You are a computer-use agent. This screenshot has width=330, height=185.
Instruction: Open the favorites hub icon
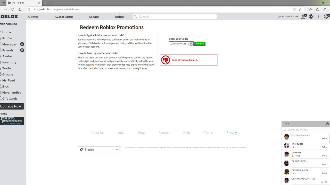click(310, 9)
